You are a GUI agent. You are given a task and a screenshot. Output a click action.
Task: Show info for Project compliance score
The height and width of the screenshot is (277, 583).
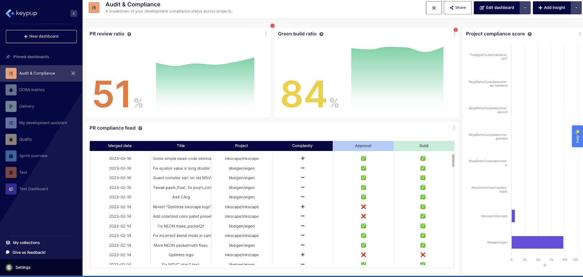(x=530, y=34)
